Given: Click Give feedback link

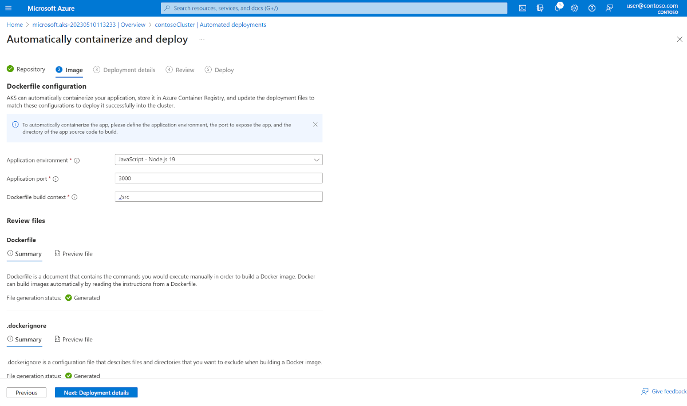Looking at the screenshot, I should point(664,392).
